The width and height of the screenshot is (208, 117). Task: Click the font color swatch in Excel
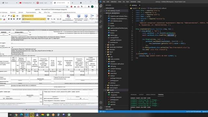tap(4, 19)
